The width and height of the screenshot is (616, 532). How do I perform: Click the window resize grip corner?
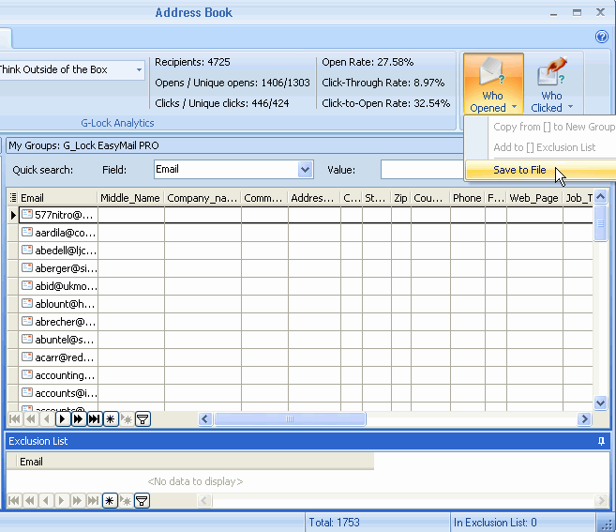pos(607,524)
